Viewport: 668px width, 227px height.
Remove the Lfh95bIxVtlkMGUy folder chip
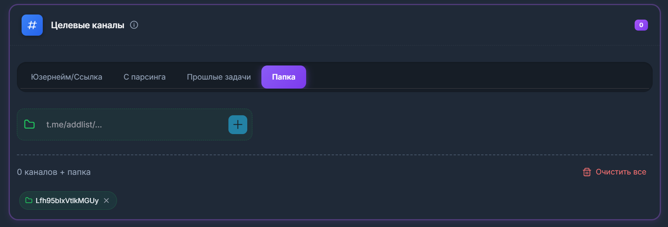tap(106, 201)
